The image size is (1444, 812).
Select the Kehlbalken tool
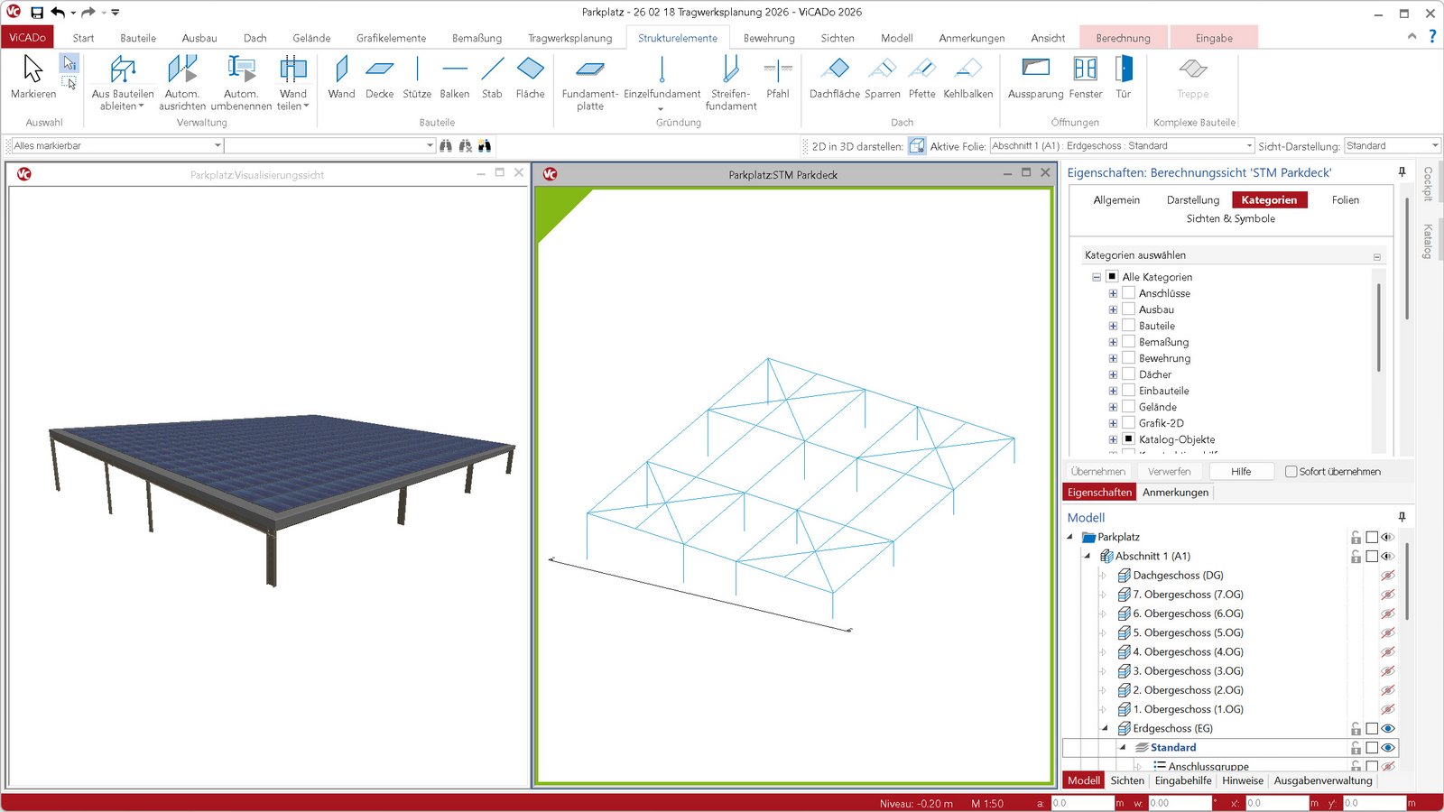967,77
